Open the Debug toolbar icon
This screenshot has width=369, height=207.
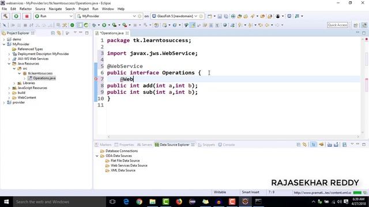[94, 25]
